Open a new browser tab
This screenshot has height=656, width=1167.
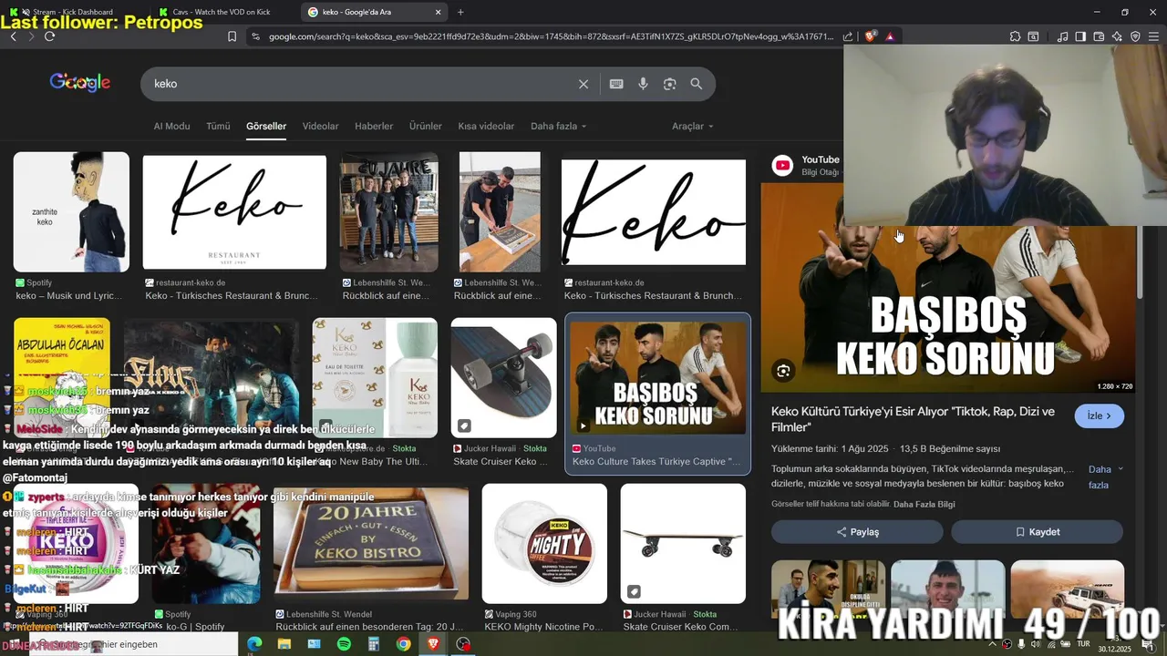click(x=460, y=12)
